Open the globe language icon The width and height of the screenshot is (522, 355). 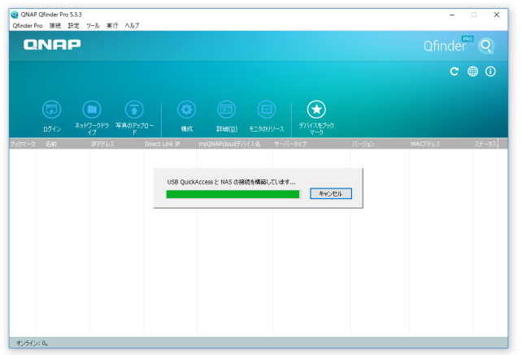pyautogui.click(x=472, y=71)
